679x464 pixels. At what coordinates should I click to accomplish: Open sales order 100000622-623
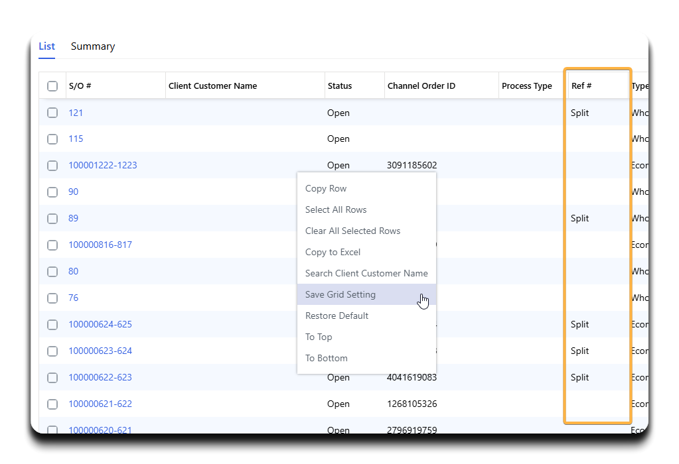[100, 378]
